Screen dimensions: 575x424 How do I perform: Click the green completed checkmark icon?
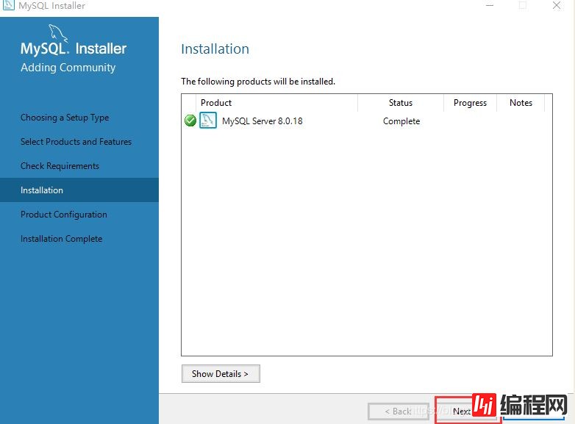(190, 121)
